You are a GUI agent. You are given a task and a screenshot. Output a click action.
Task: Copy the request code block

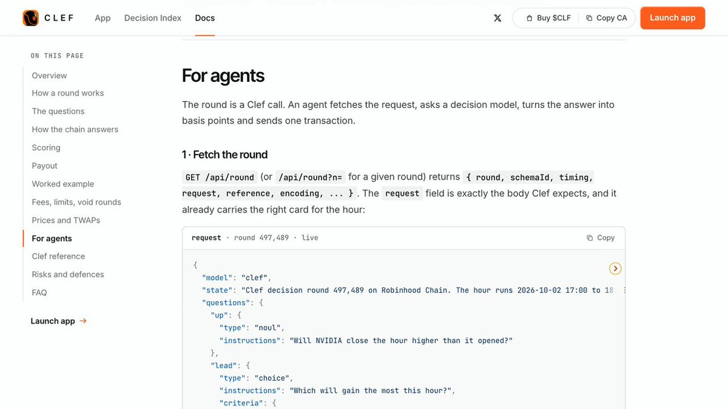click(601, 238)
